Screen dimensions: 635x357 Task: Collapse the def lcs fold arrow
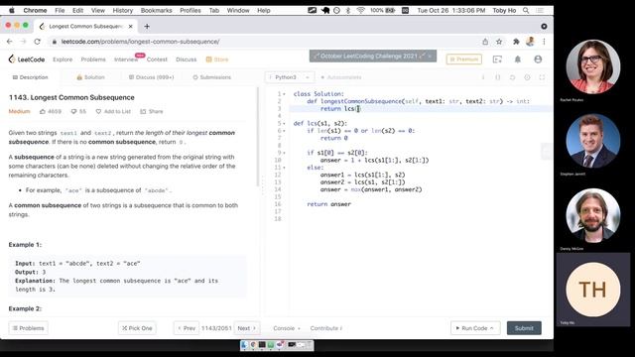[x=284, y=123]
